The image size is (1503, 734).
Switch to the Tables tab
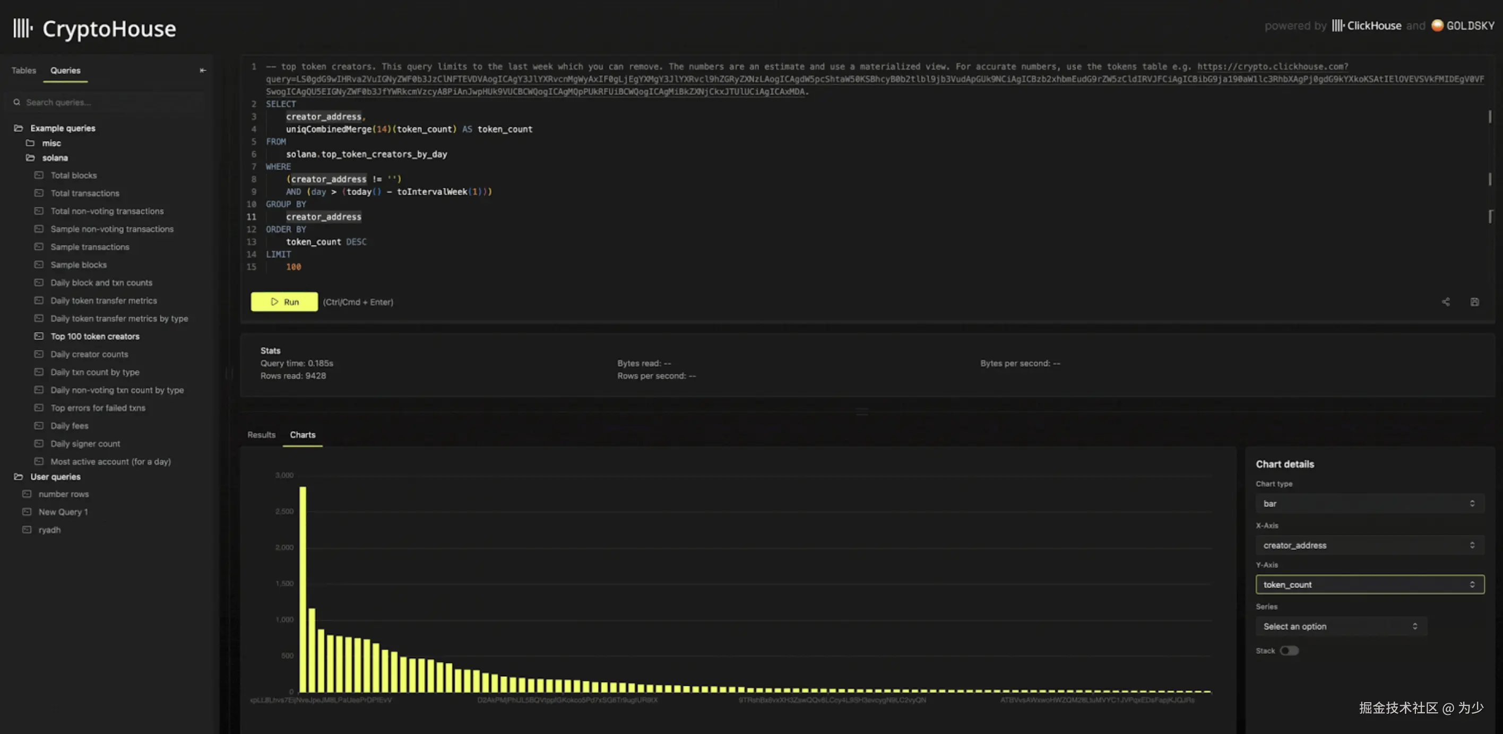pyautogui.click(x=24, y=71)
